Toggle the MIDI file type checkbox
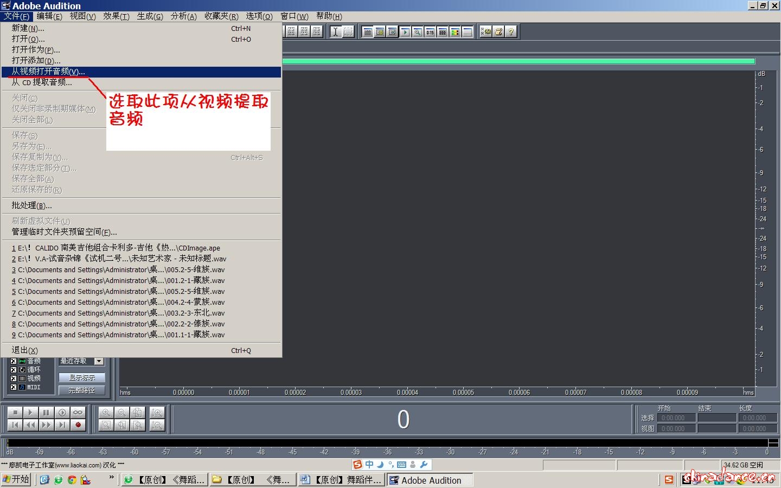Viewport: 781px width, 488px height. [x=14, y=387]
